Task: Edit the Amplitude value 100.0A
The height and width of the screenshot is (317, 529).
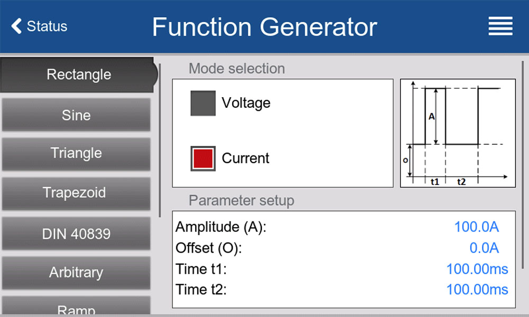Action: pos(477,227)
